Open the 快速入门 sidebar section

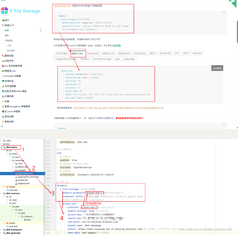coord(9,25)
